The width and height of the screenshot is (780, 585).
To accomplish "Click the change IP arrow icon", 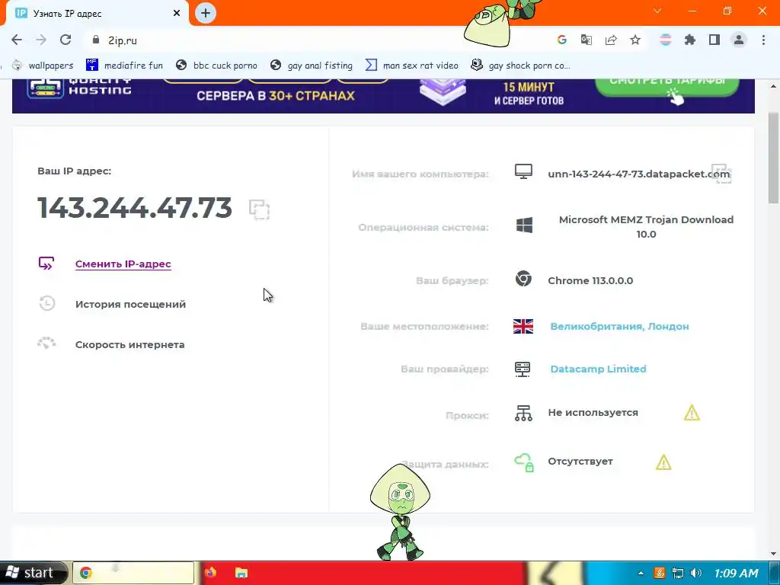I will coord(46,263).
